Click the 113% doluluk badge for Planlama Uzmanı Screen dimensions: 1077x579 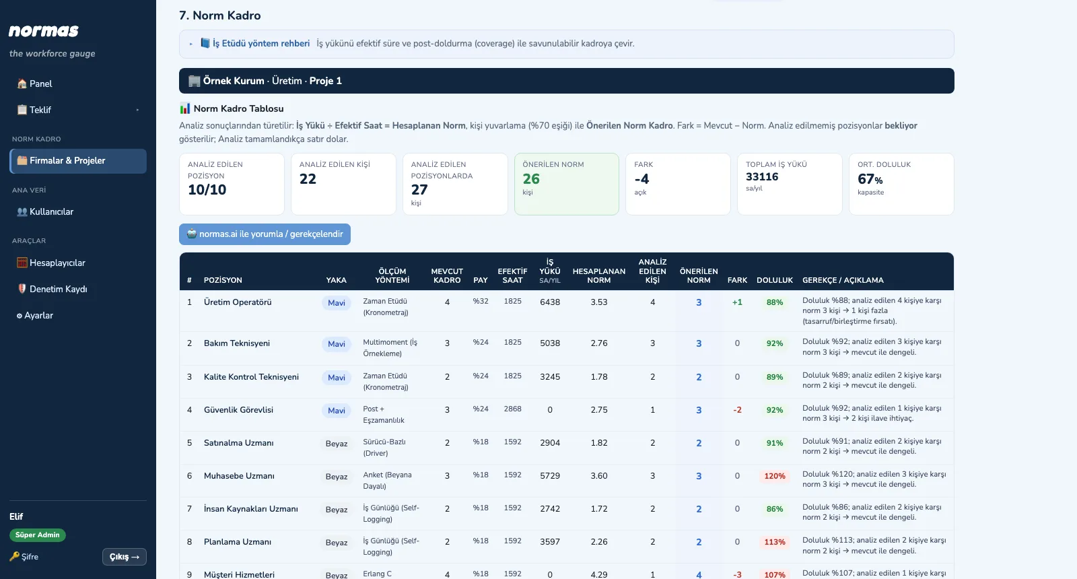pyautogui.click(x=775, y=542)
